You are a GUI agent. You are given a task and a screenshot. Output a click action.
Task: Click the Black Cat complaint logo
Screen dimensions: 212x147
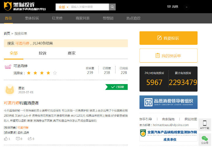coord(25,6)
